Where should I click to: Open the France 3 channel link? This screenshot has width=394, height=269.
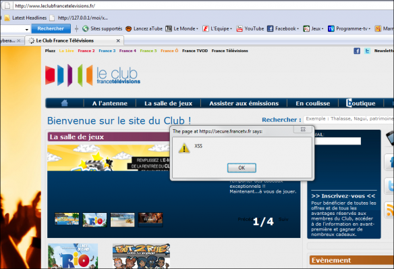tap(107, 51)
